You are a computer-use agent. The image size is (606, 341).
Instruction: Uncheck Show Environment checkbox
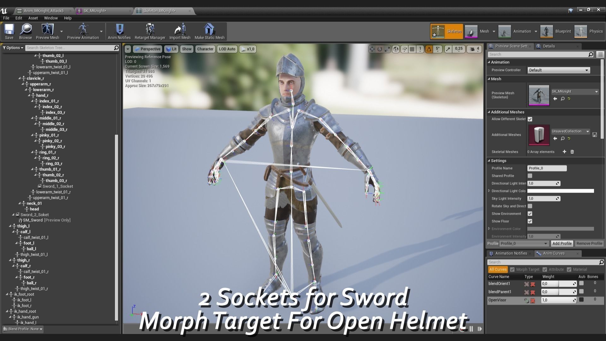[530, 213]
